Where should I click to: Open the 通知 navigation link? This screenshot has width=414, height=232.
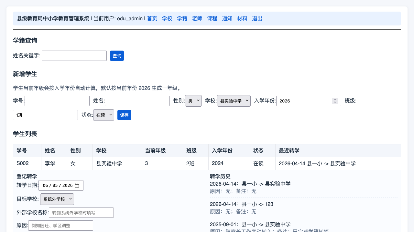click(x=227, y=18)
